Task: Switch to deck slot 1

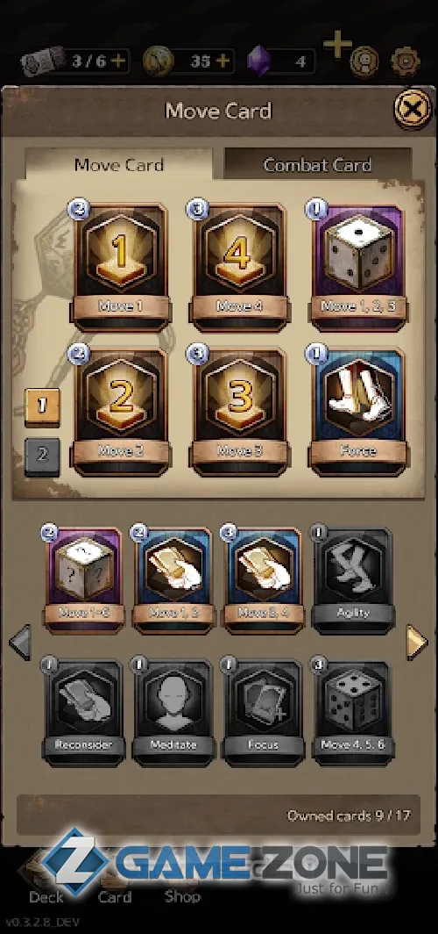Action: [42, 407]
